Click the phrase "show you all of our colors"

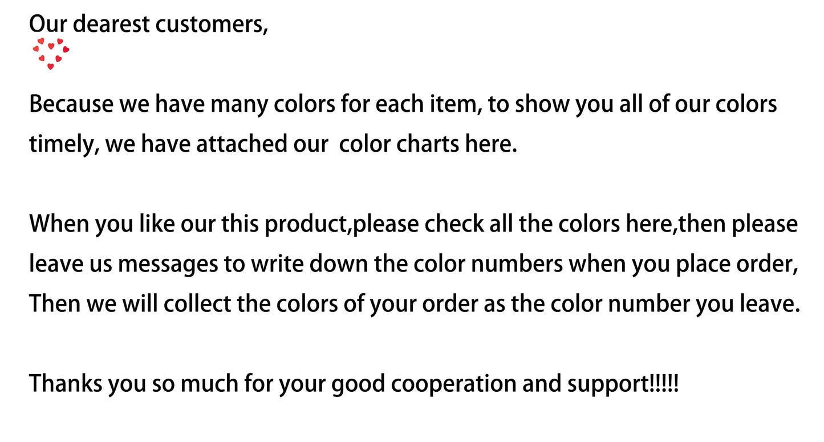(x=646, y=105)
